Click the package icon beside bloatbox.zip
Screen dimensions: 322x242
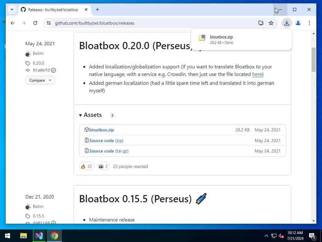87,130
